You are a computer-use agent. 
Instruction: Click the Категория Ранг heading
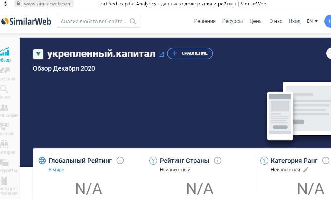point(294,161)
